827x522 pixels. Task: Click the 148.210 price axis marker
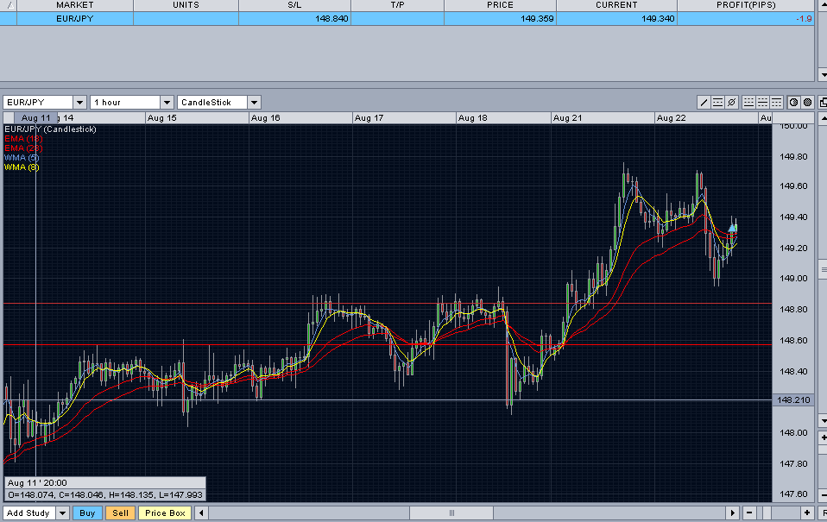pos(794,400)
